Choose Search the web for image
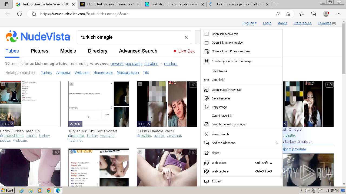The width and height of the screenshot is (346, 194). click(241, 124)
